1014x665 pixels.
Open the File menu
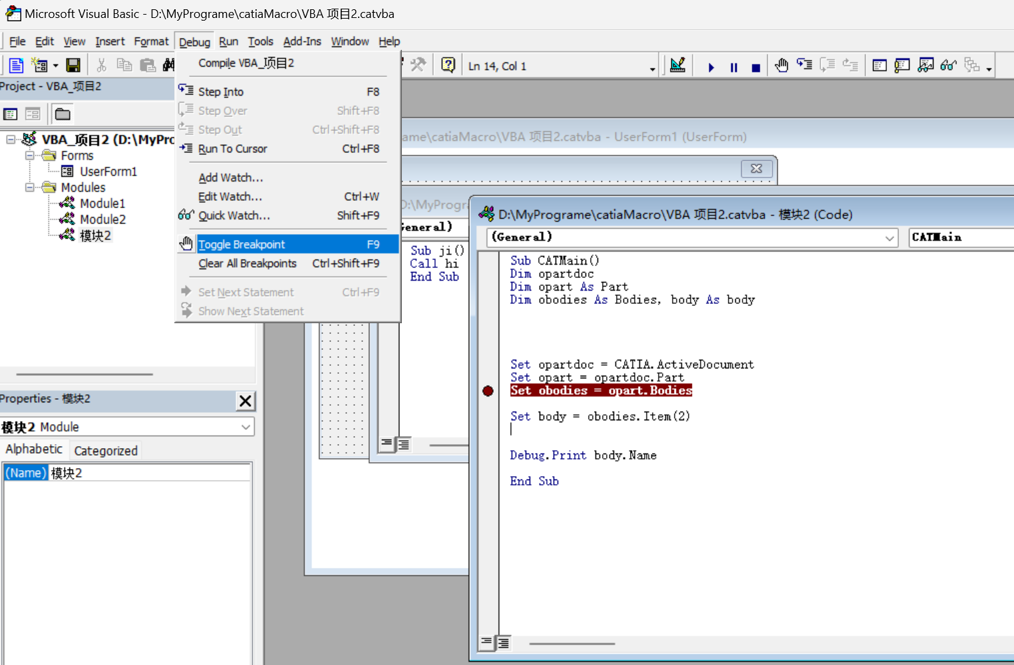tap(17, 41)
